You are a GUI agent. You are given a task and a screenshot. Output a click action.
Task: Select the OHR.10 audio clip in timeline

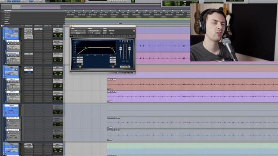192,97
